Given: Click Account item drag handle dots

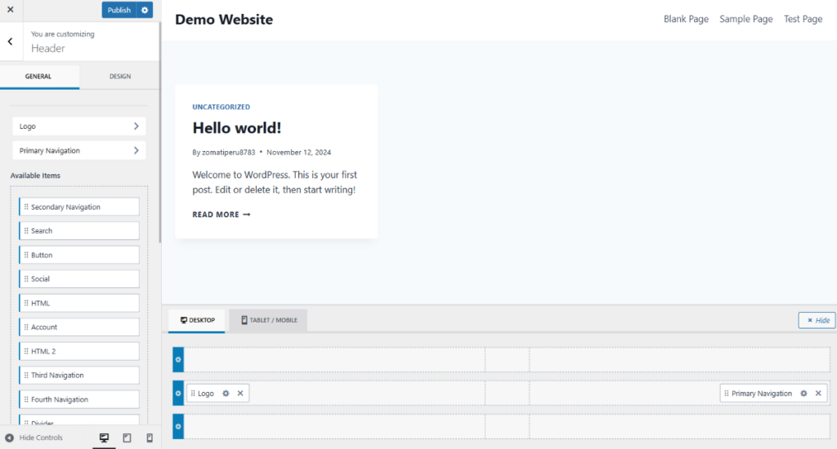Looking at the screenshot, I should [x=26, y=327].
